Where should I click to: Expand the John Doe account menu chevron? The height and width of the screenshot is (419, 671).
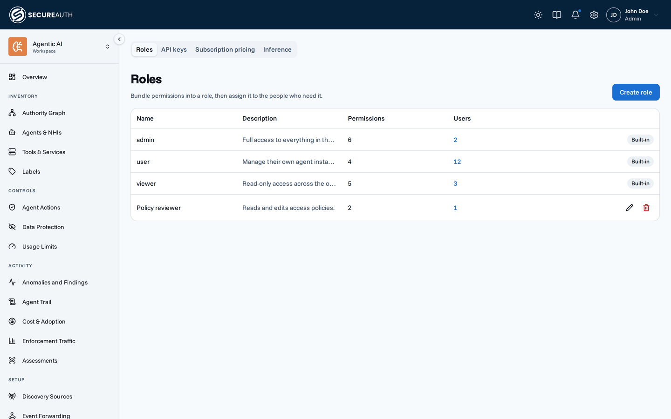(656, 15)
